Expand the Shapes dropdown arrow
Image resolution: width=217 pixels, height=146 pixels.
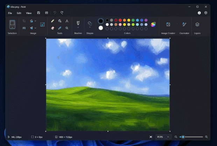point(90,27)
